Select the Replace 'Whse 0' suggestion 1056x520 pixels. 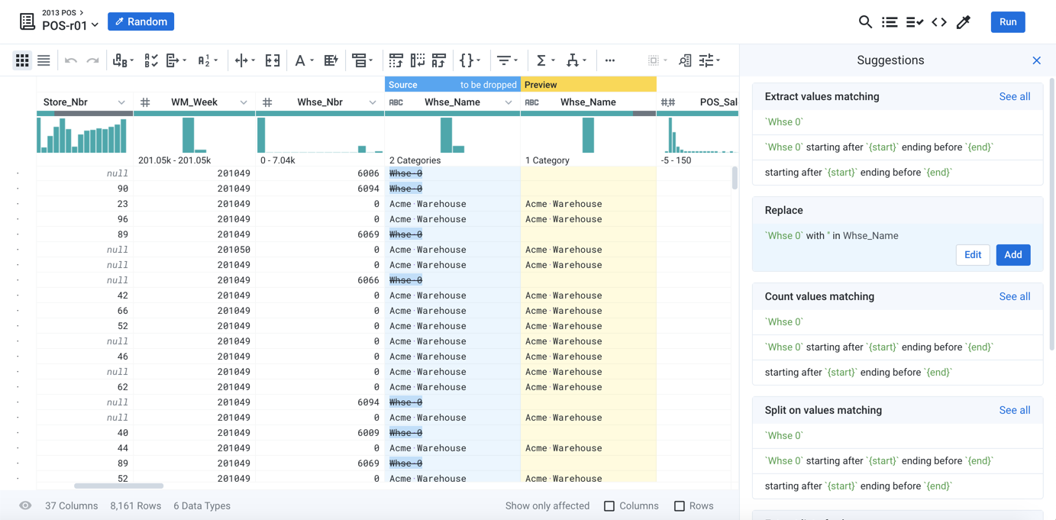pyautogui.click(x=832, y=235)
